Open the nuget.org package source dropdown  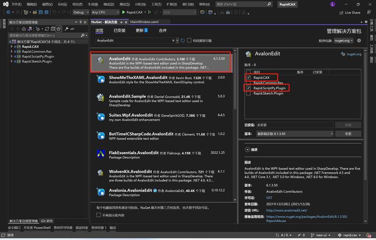(x=343, y=40)
